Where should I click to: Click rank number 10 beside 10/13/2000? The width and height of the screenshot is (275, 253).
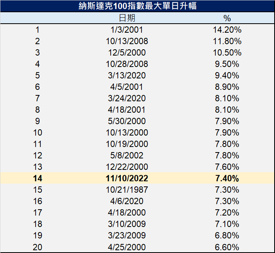(x=38, y=133)
